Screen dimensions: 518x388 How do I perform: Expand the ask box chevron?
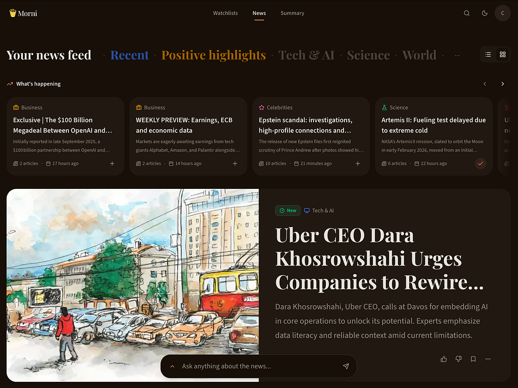pos(172,366)
